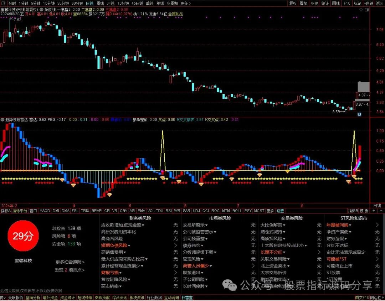Screen dimensions: 385x301
Task: Open the 短期负债风险 detail arrow
Action: [175, 245]
